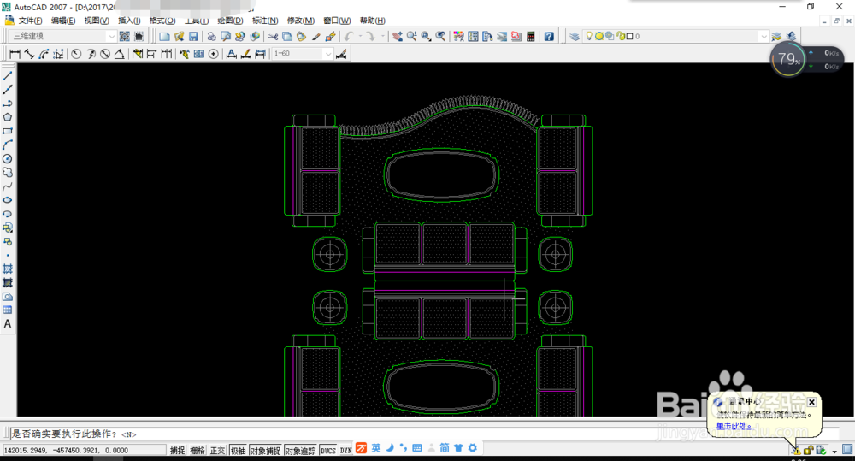Expand the layer 0 dropdown list
855x461 pixels.
(764, 37)
